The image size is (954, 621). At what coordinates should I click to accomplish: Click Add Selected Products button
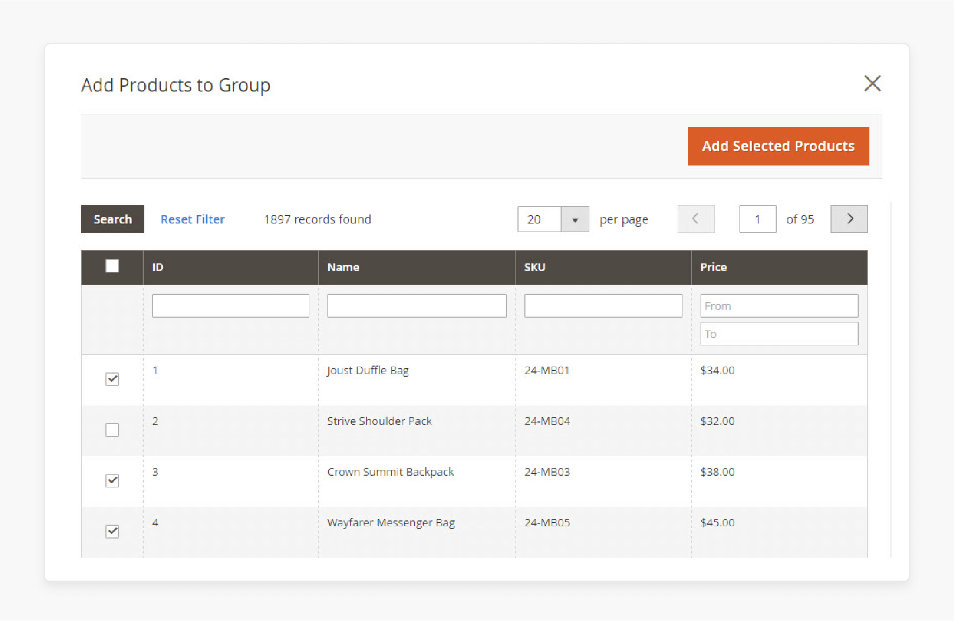click(778, 146)
